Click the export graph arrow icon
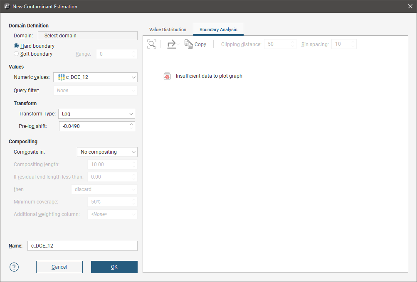 pos(172,44)
